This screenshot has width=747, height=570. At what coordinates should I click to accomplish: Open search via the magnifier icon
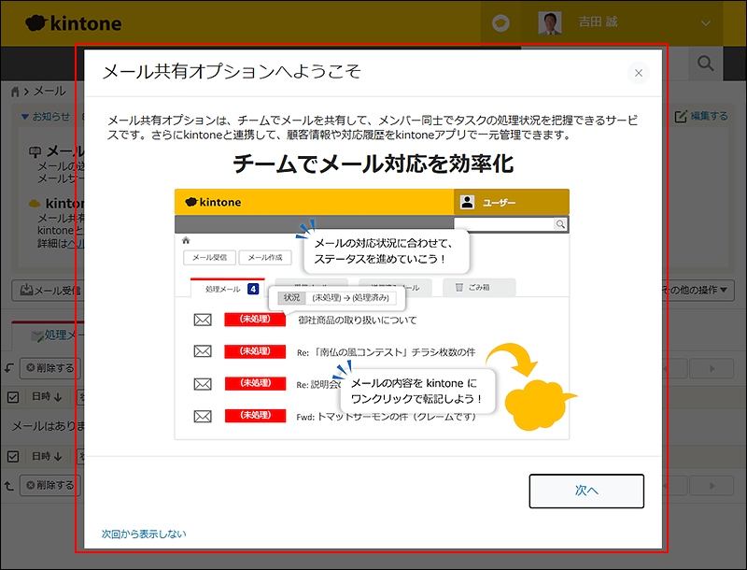click(706, 64)
